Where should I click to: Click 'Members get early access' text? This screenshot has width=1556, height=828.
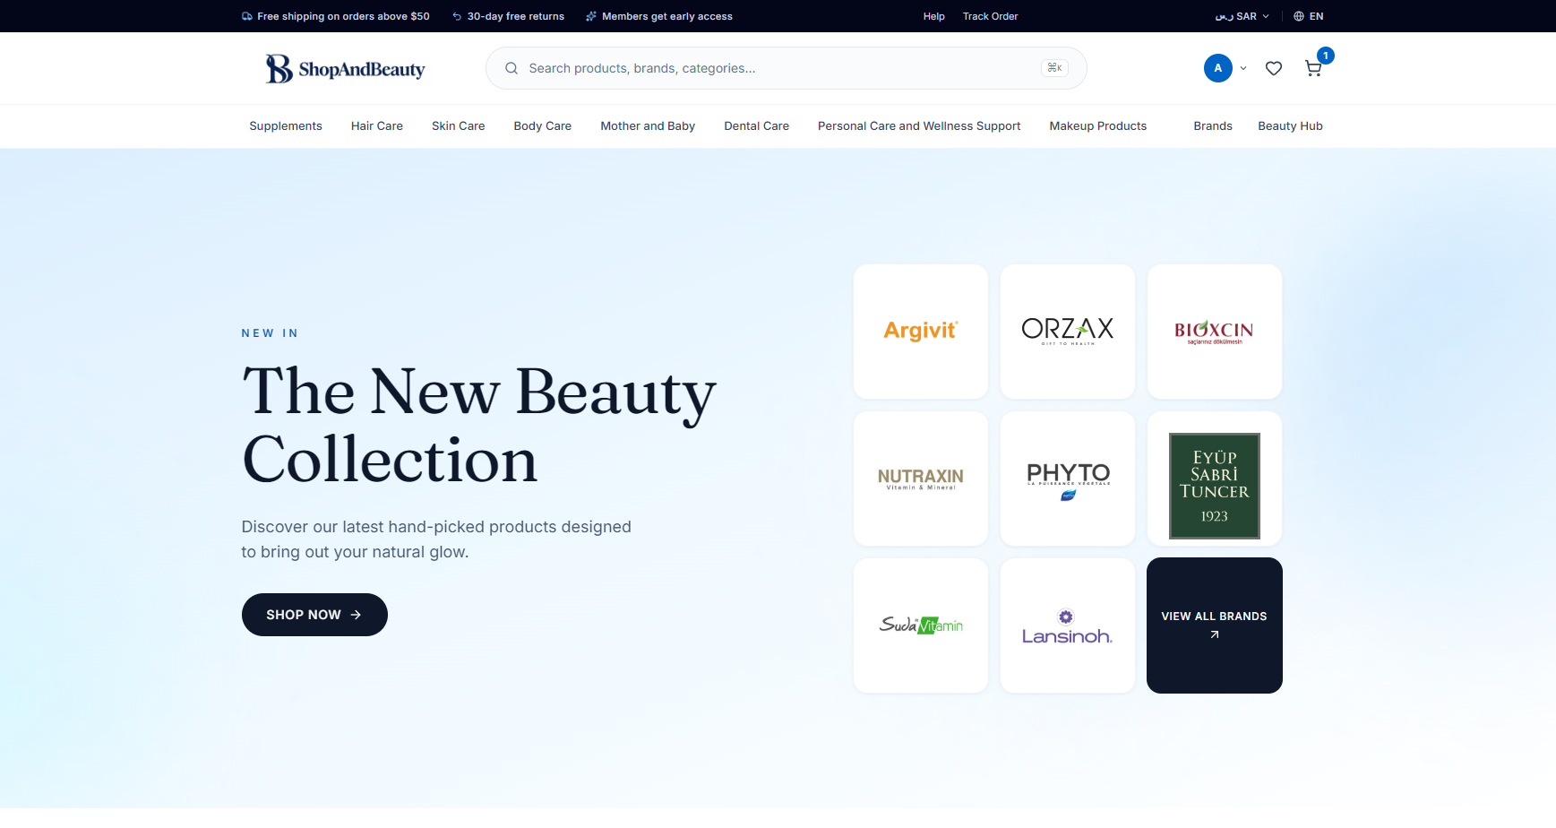tap(667, 16)
